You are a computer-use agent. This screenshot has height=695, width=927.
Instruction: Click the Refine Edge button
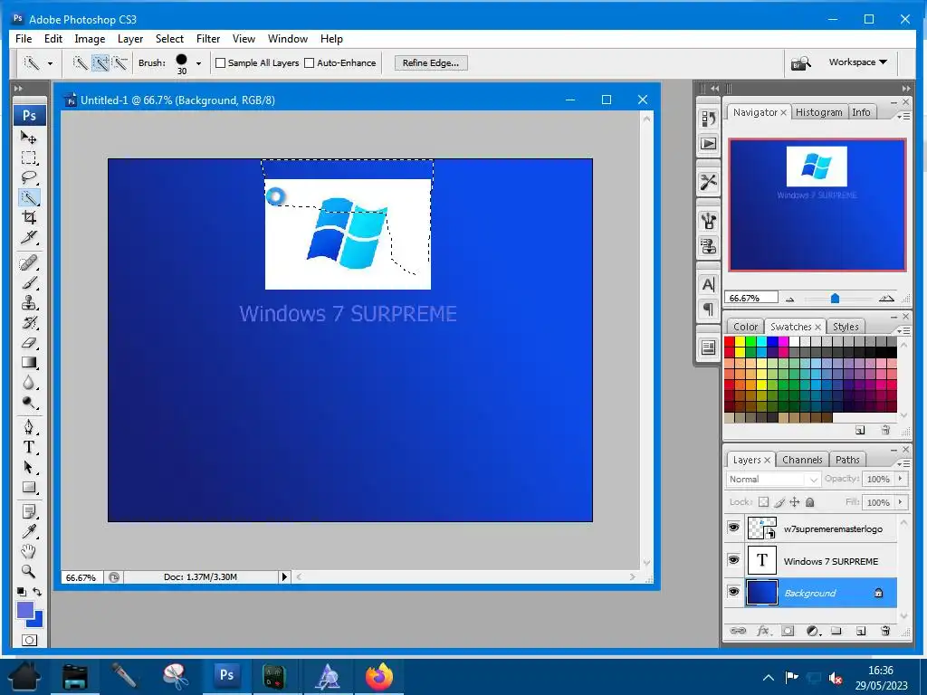pos(431,62)
